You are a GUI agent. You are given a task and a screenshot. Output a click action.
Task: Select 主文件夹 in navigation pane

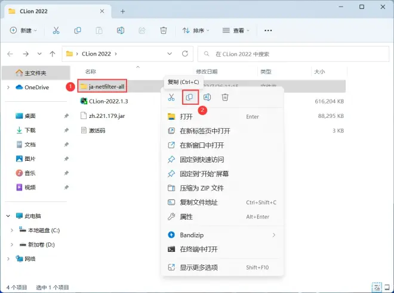pyautogui.click(x=36, y=73)
